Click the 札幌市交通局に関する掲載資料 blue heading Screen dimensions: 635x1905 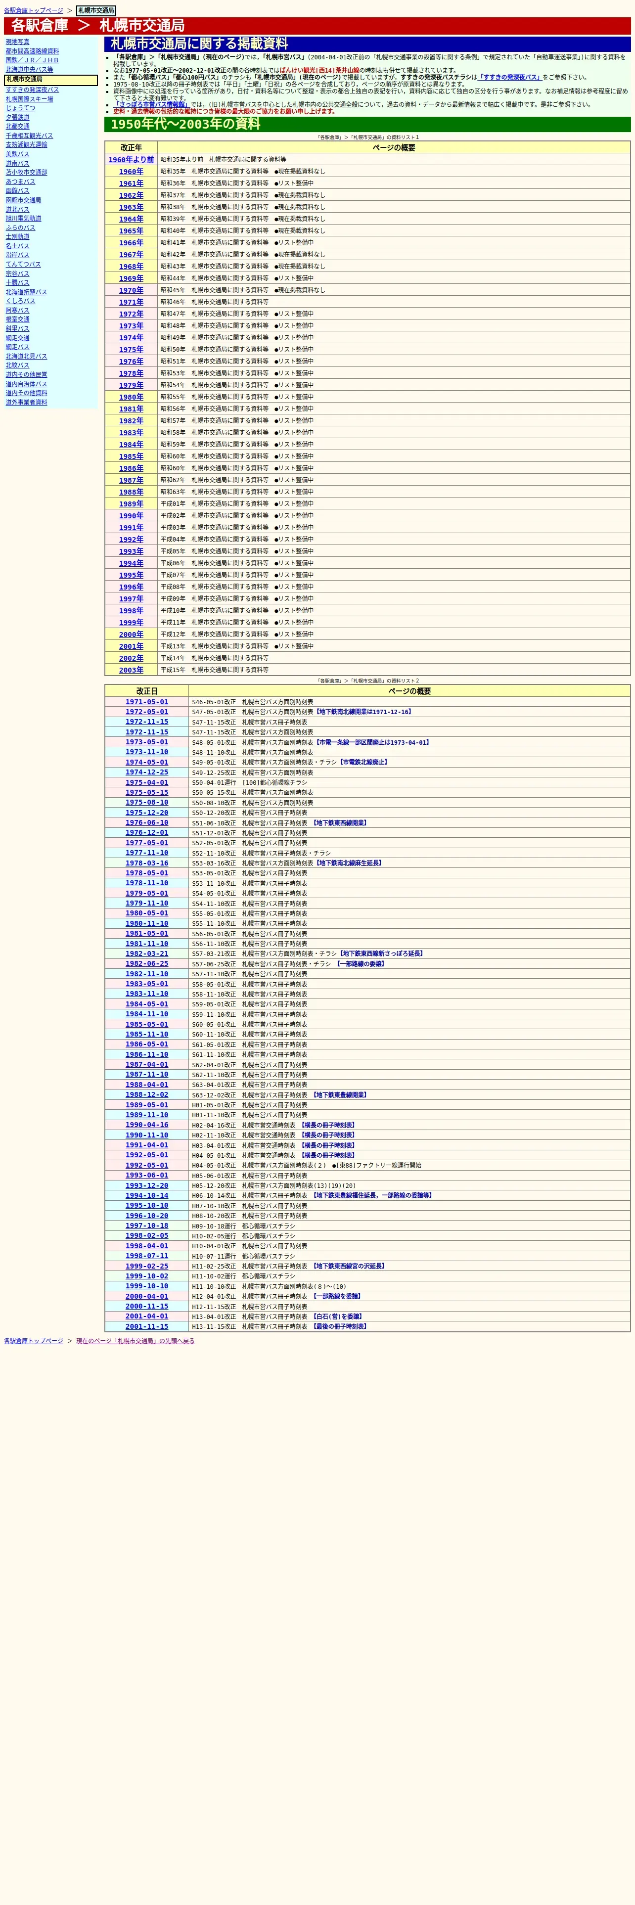367,45
